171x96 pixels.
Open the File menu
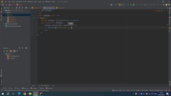6,2
